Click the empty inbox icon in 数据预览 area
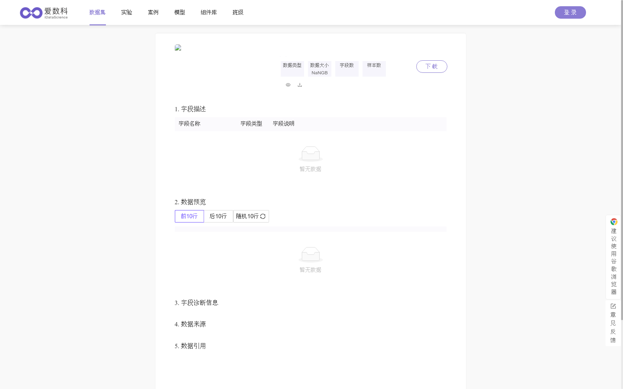 310,254
